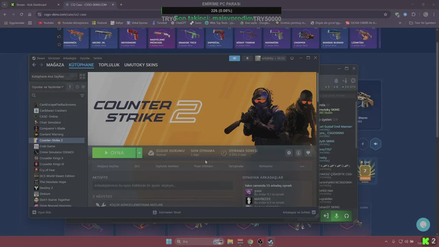Open live support chat bubble
Screen dimensions: 439x247
pos(423,225)
